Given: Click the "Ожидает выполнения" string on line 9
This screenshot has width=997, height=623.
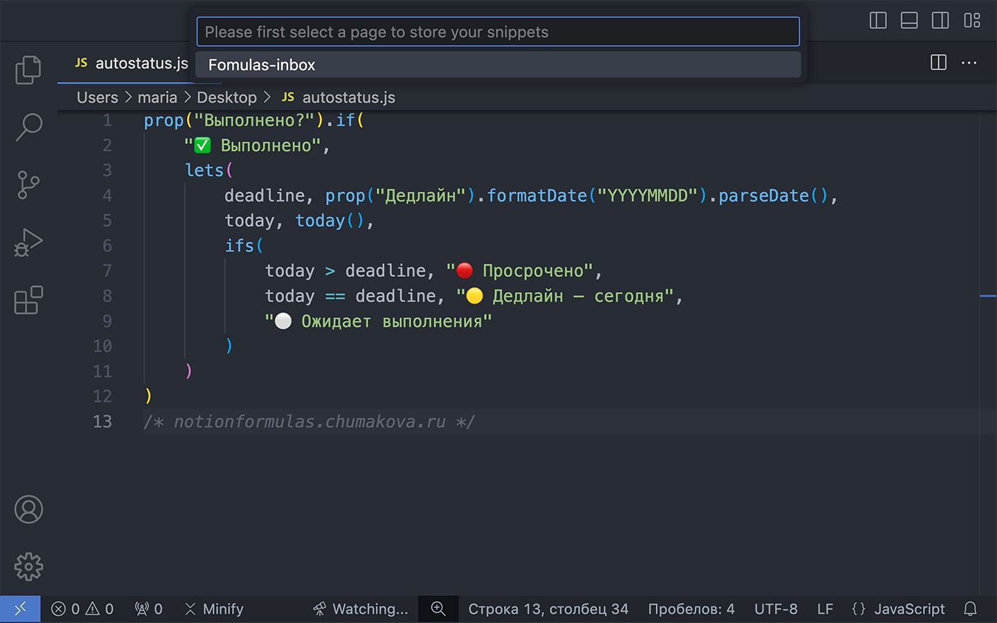Looking at the screenshot, I should (379, 321).
